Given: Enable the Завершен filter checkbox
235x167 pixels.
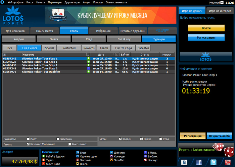Looking at the screenshot, I should click(58, 139).
